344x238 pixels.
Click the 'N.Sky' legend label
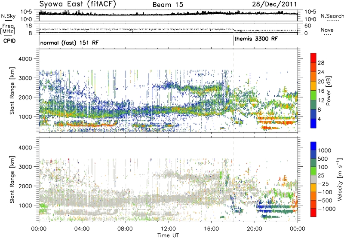(x=8, y=16)
